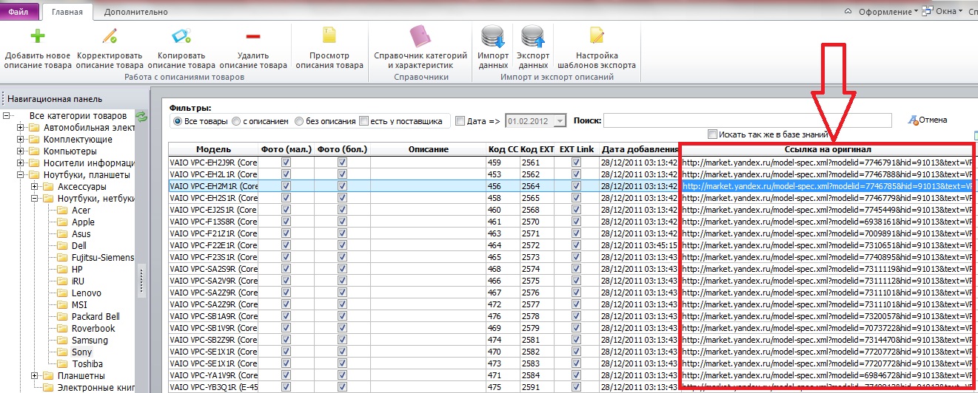Click the Sony folder icon in tree

(x=62, y=352)
